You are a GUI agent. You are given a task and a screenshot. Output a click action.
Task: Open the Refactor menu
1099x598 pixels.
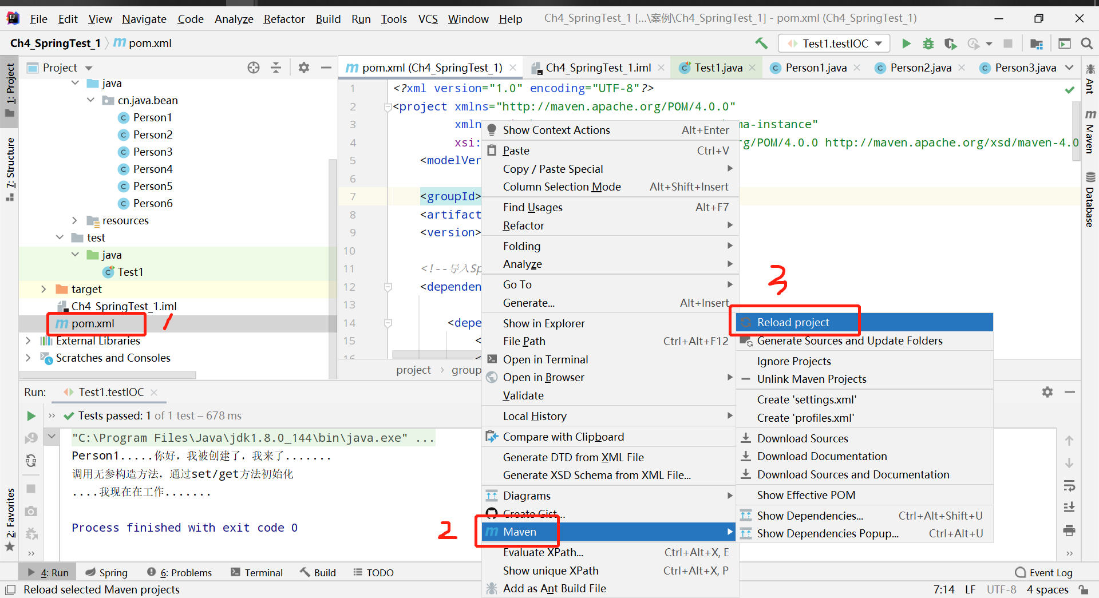point(284,18)
